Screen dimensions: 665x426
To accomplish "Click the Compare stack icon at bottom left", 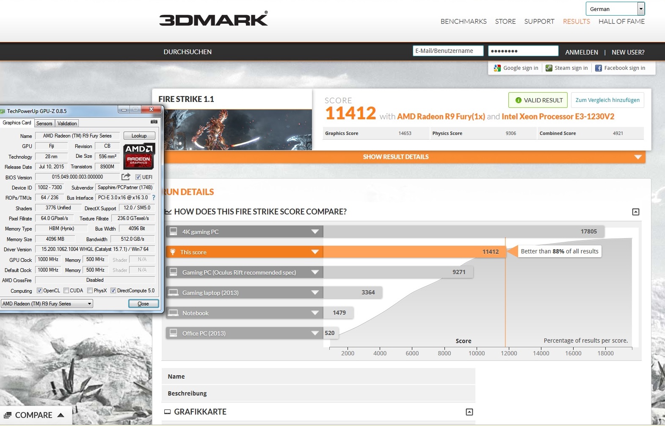I will pos(7,415).
